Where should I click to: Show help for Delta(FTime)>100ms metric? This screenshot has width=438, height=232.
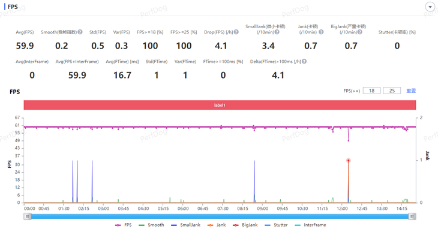304,61
